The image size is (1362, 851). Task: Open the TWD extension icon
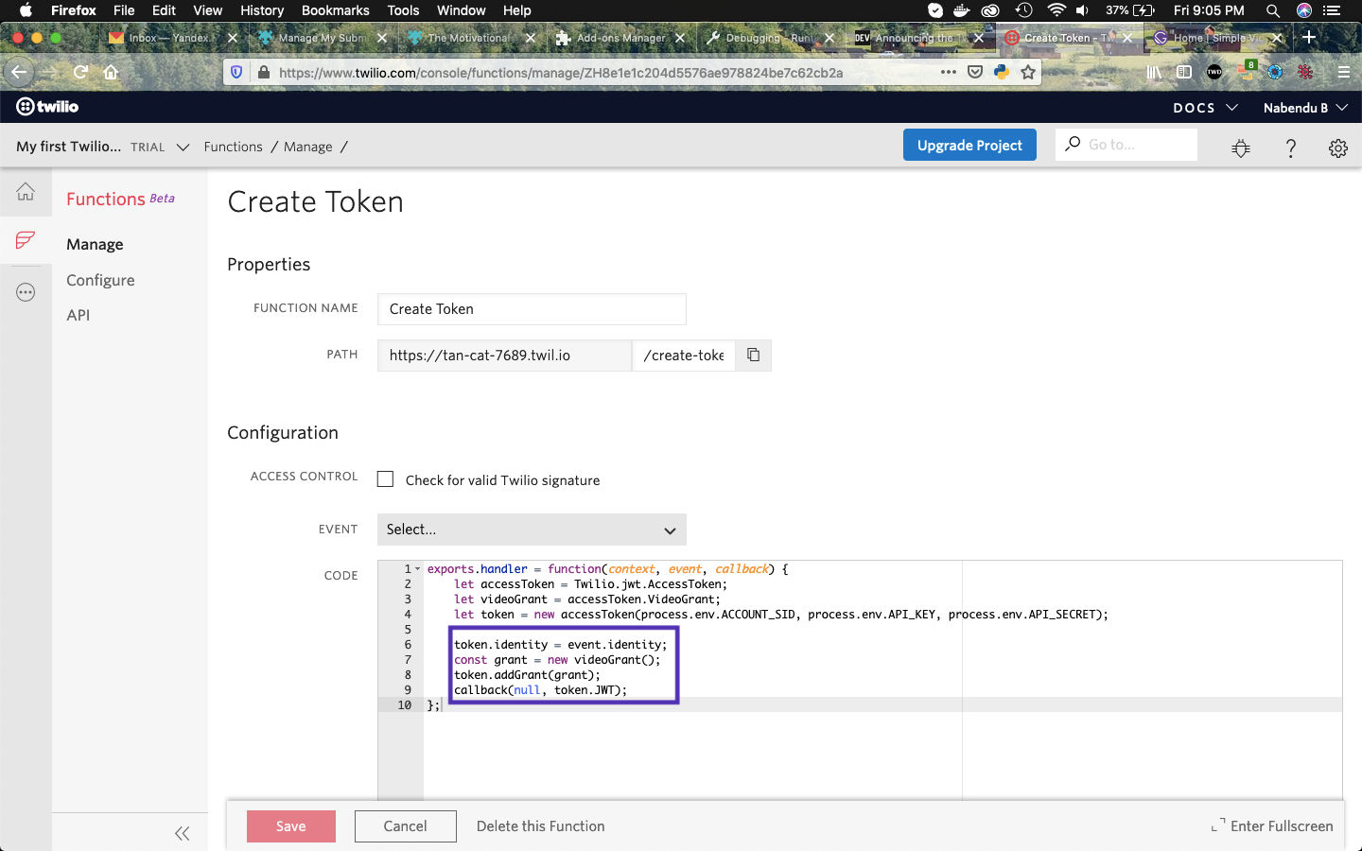point(1214,72)
